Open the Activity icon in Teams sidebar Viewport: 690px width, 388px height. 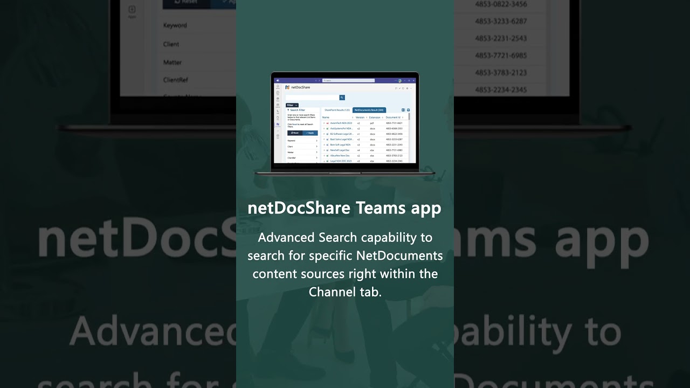[x=278, y=86]
